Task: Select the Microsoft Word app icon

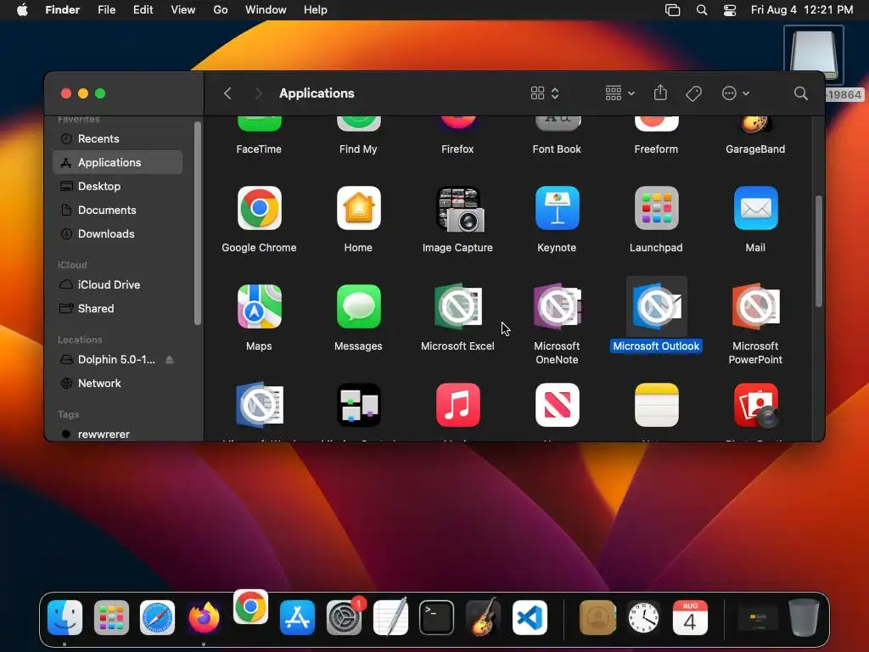Action: tap(259, 405)
